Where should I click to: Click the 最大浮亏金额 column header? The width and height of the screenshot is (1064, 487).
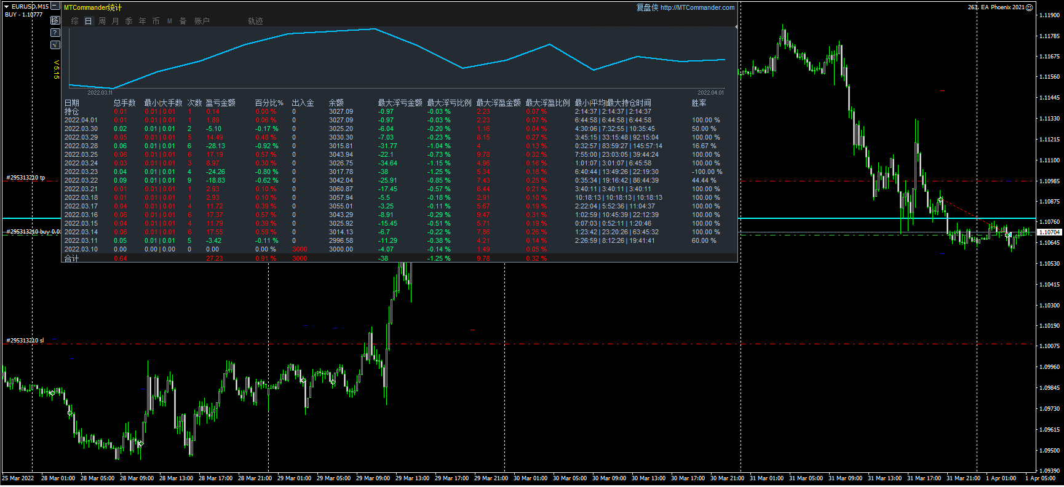(x=400, y=103)
